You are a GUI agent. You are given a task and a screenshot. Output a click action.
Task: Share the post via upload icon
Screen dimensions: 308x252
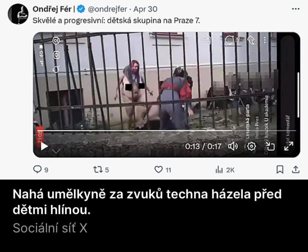[295, 170]
